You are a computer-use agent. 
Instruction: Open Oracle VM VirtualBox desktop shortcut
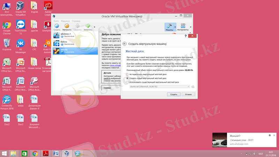click(x=21, y=8)
